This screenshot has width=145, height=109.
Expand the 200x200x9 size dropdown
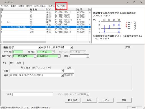tap(59, 56)
